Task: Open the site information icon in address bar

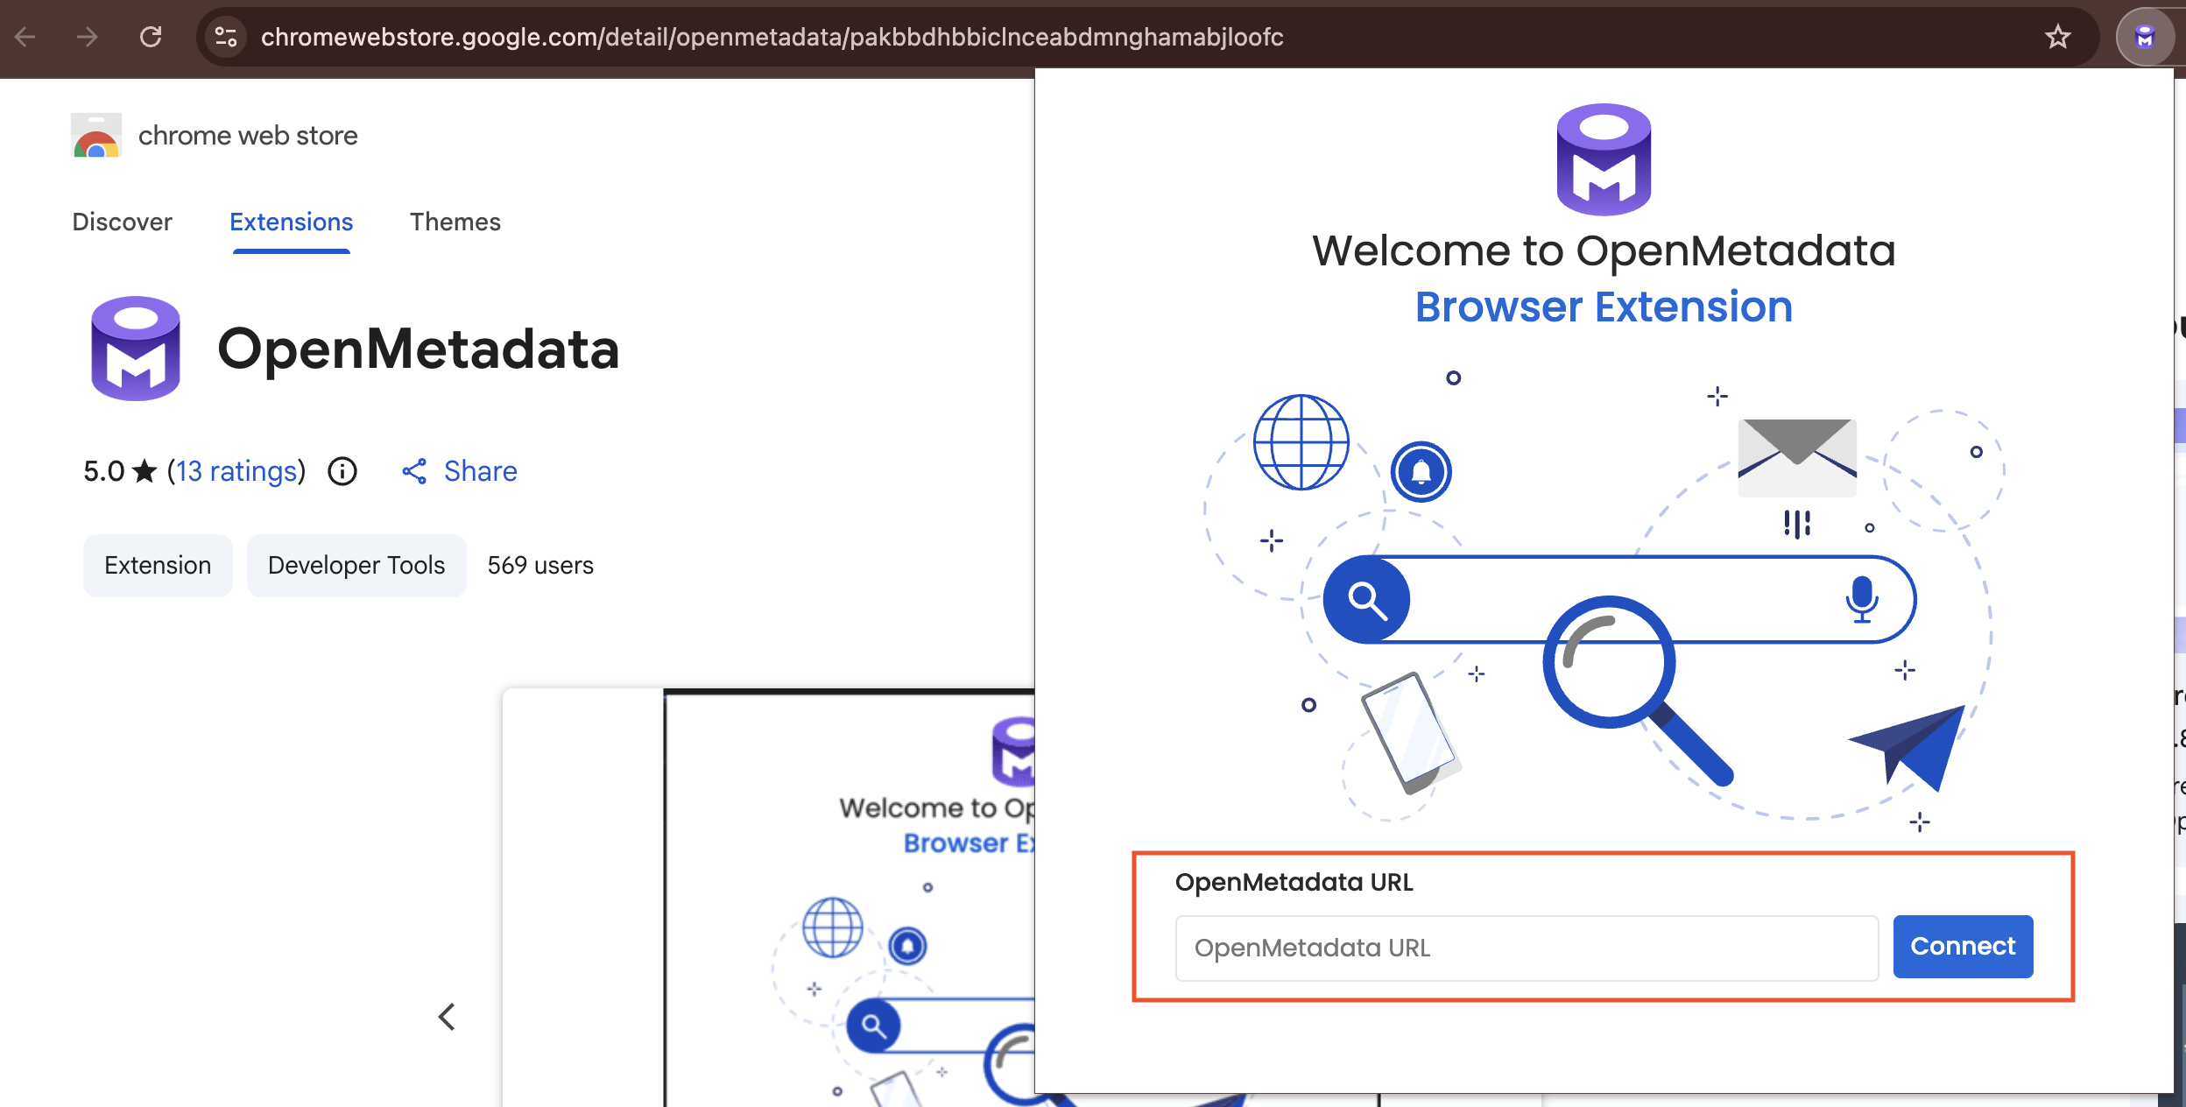Action: [226, 37]
